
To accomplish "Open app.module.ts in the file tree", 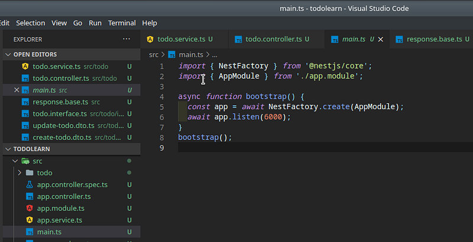I will click(72, 208).
